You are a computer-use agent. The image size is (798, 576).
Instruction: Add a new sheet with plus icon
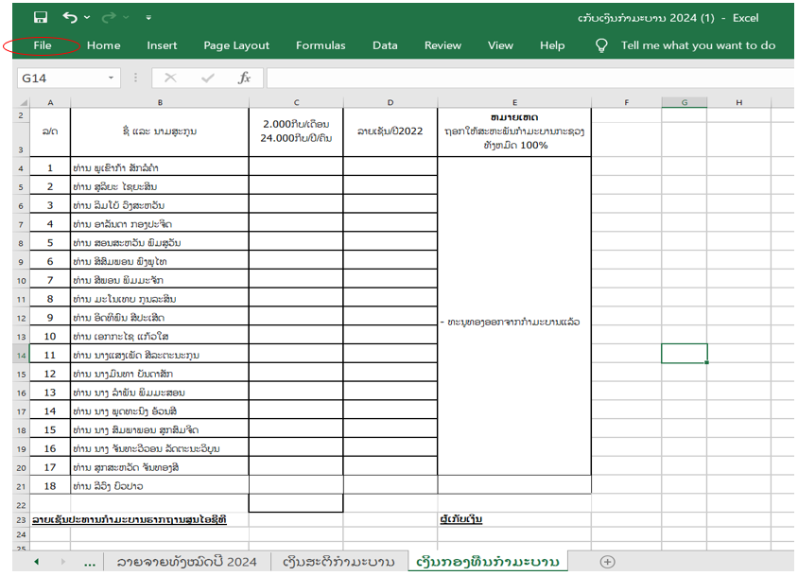pyautogui.click(x=608, y=562)
